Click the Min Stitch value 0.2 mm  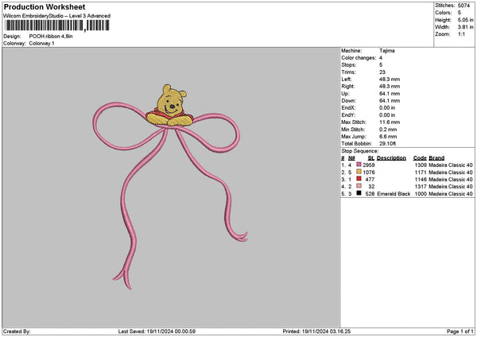point(388,130)
